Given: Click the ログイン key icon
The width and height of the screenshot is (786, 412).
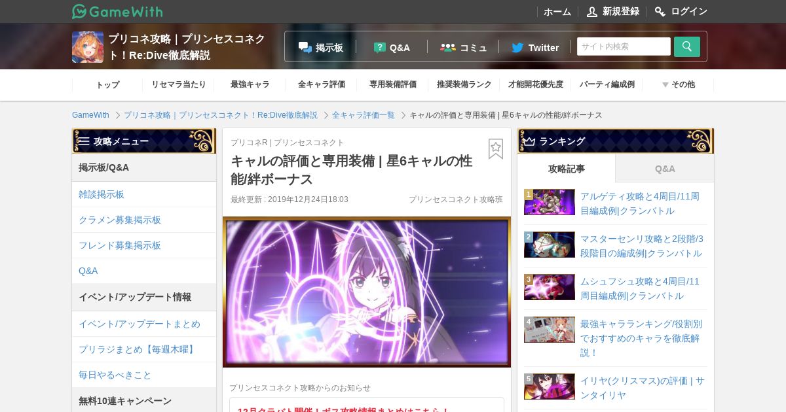Looking at the screenshot, I should tap(660, 12).
